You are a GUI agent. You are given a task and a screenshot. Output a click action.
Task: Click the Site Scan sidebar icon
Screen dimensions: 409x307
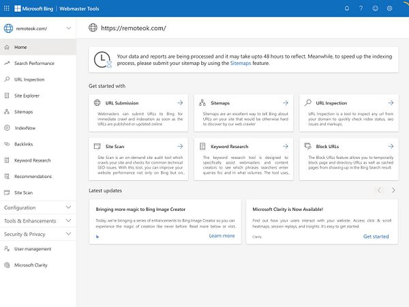(x=7, y=192)
